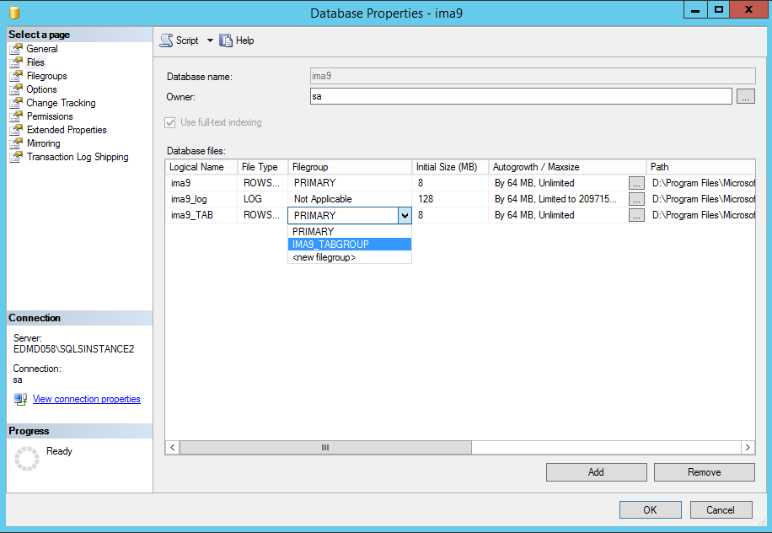Select IMA9_TABGROUP from the filegroup dropdown

[x=350, y=244]
